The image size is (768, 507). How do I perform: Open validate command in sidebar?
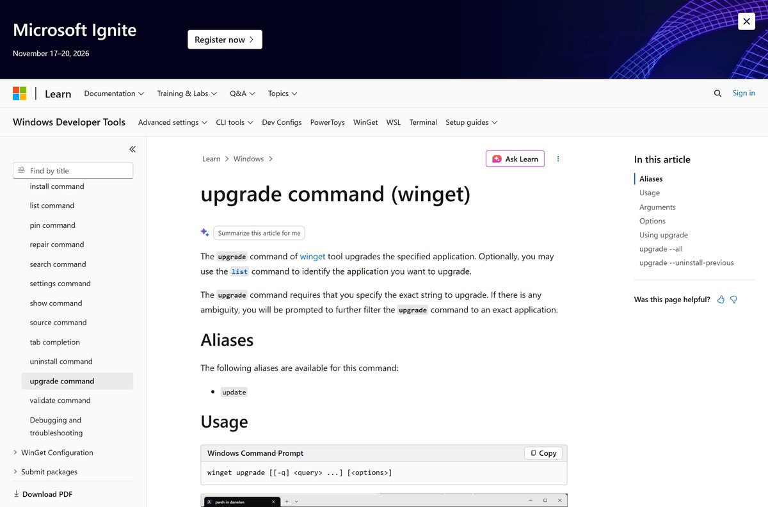click(60, 401)
